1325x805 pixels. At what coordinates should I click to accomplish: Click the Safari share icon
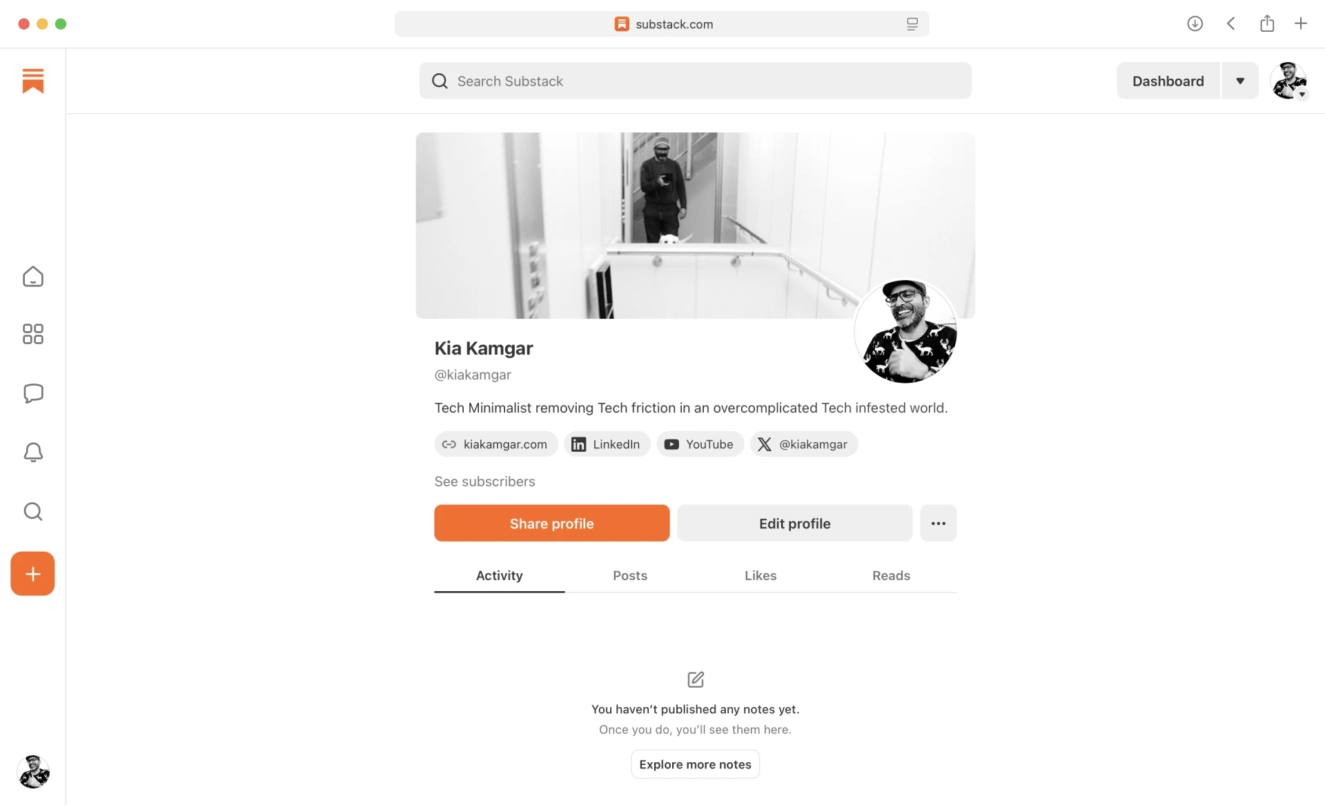point(1267,23)
